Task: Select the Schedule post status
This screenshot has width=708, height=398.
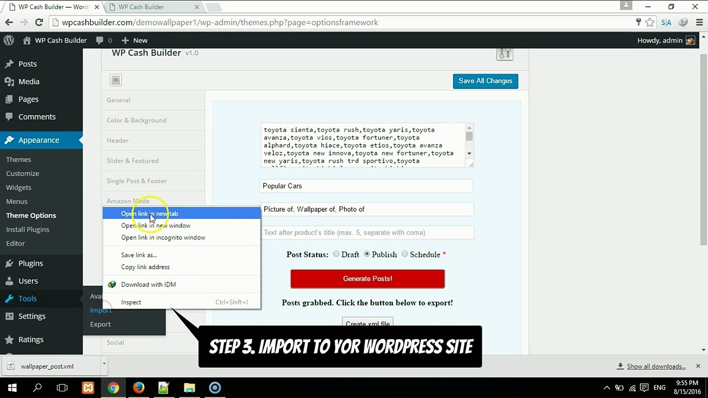Action: [405, 254]
